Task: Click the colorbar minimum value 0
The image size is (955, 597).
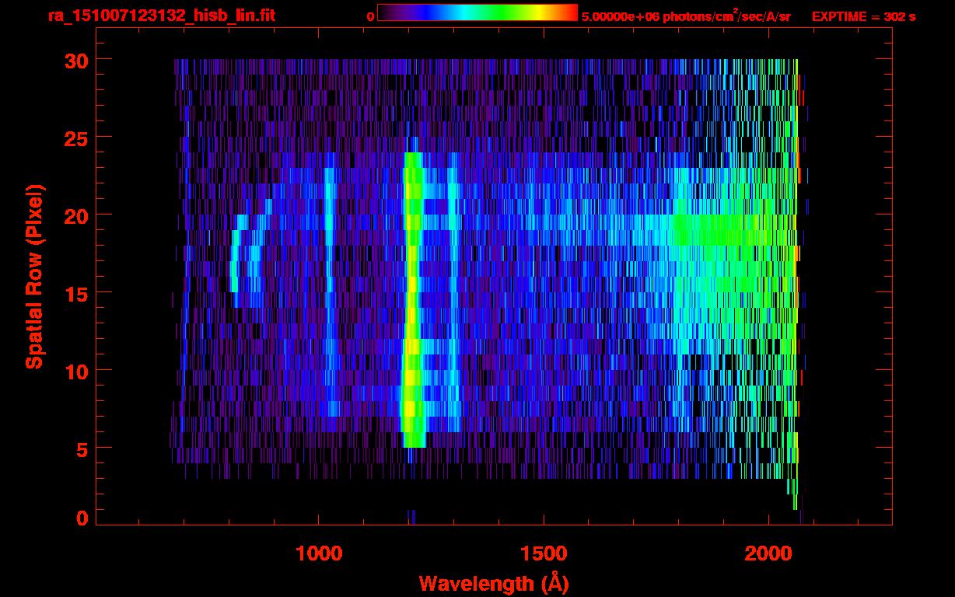Action: [370, 16]
